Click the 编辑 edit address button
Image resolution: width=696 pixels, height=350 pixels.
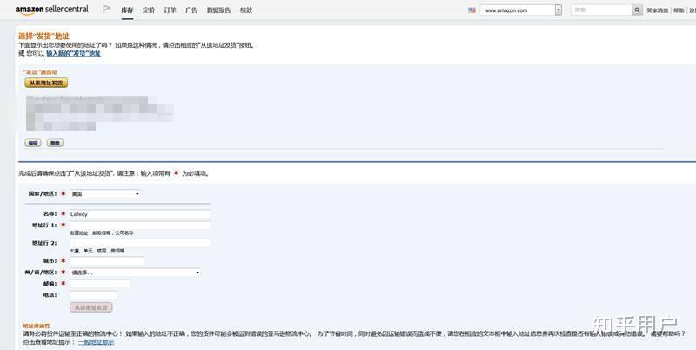[x=33, y=143]
